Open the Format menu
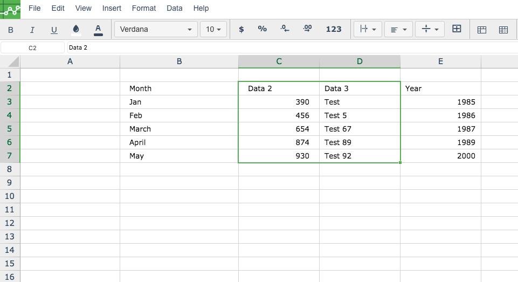518x282 pixels. coord(144,8)
